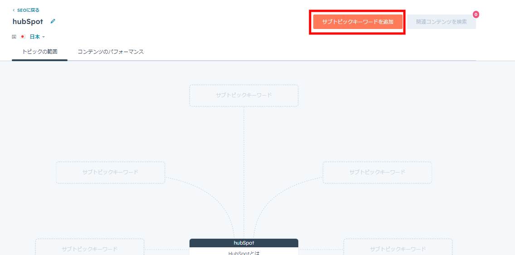Image resolution: width=515 pixels, height=255 pixels.
Task: Click the HubSpotとは text in topic card
Action: [x=244, y=252]
